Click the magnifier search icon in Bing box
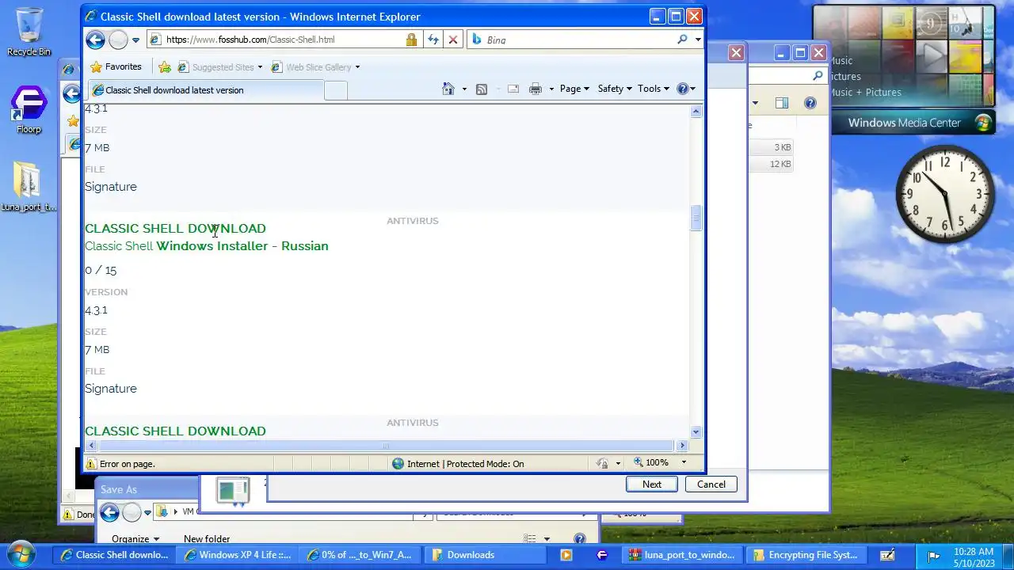The image size is (1014, 570). click(x=682, y=40)
